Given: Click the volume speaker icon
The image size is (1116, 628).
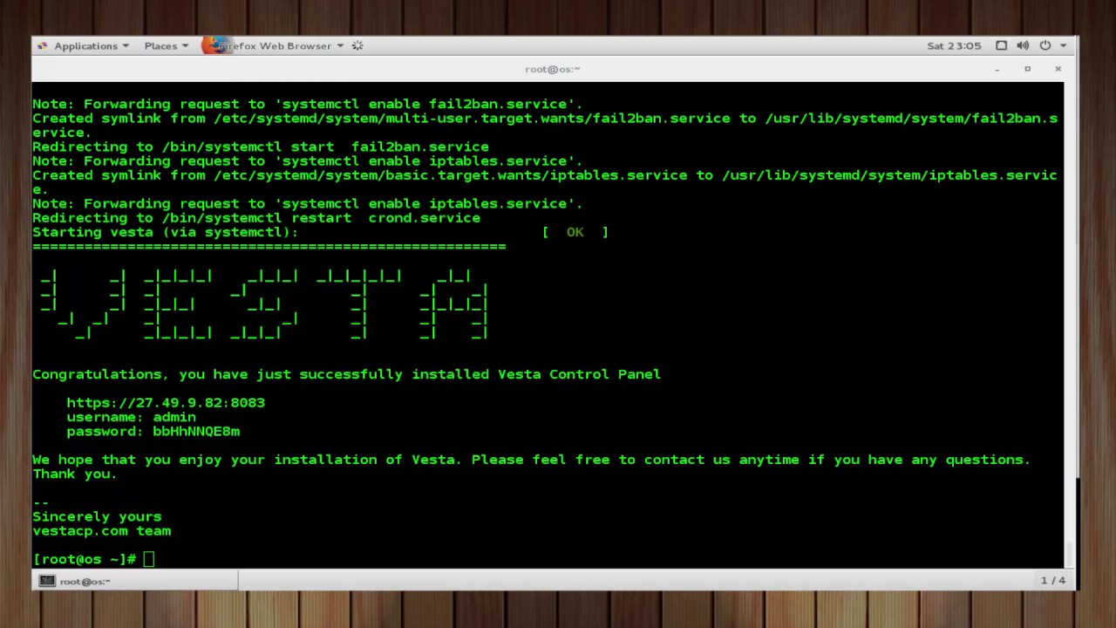Looking at the screenshot, I should coord(1023,45).
